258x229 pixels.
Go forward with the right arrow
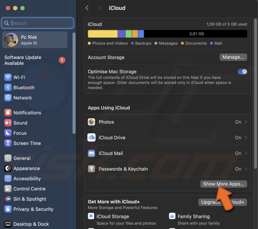click(100, 8)
